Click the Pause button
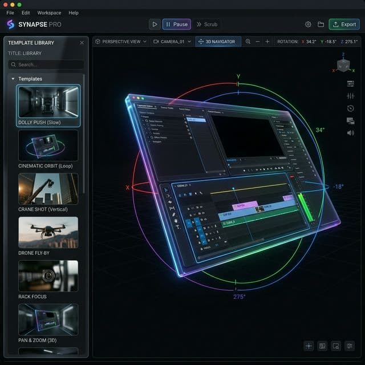Viewport: 365px width, 365px height. [177, 24]
